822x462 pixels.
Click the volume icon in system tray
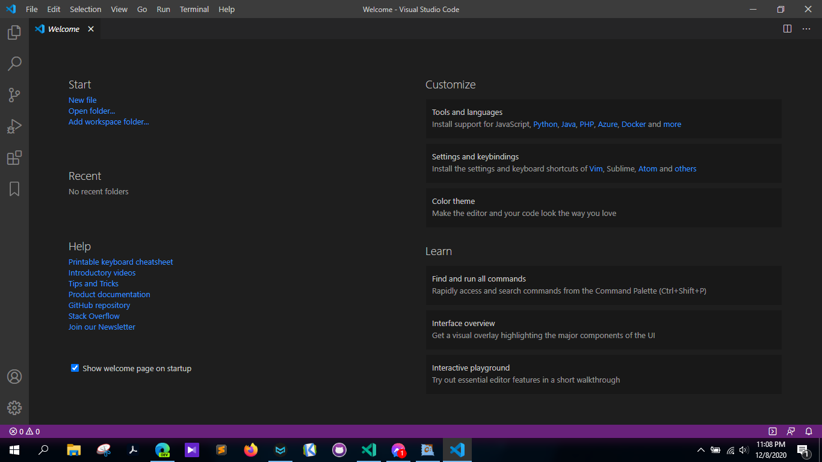pyautogui.click(x=744, y=450)
